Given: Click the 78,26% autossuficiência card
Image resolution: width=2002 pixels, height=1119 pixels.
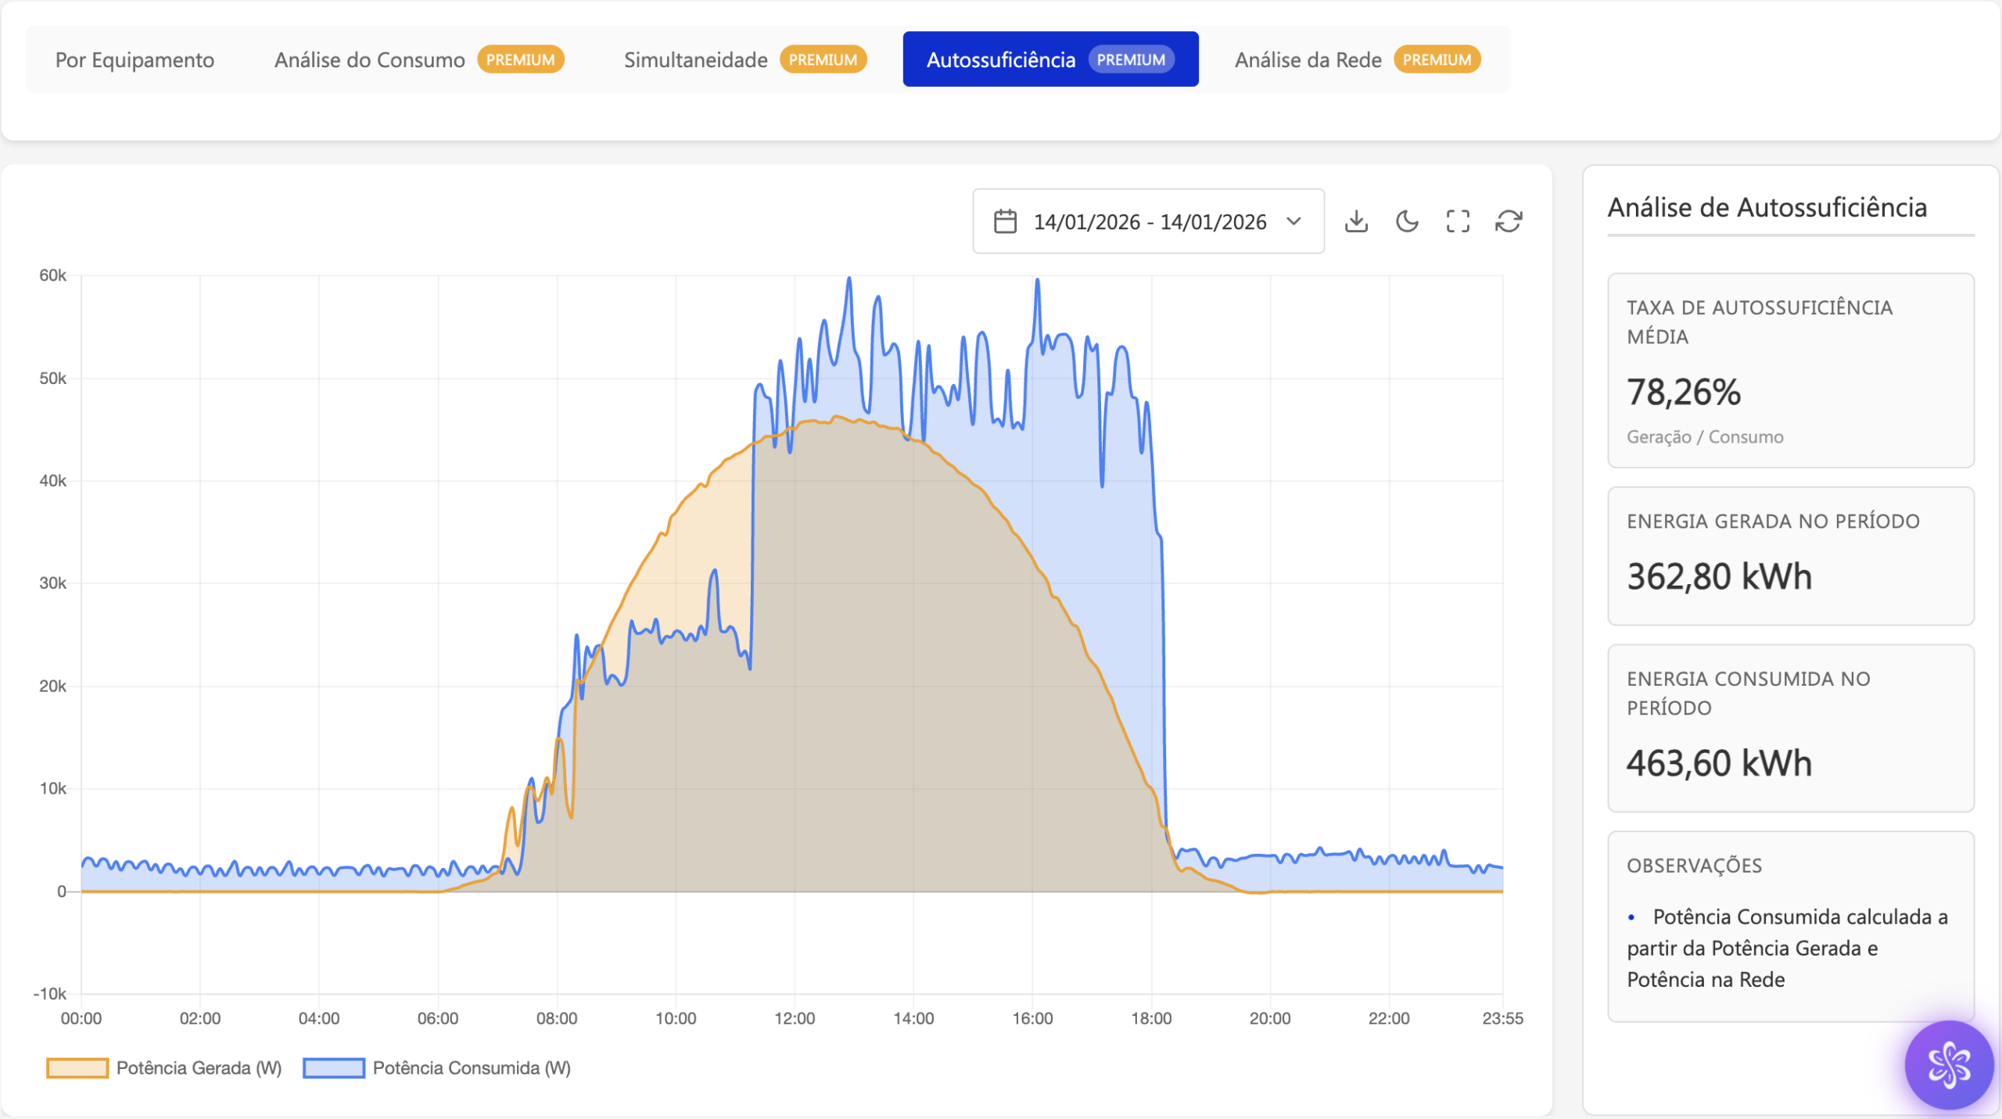Looking at the screenshot, I should click(1790, 371).
